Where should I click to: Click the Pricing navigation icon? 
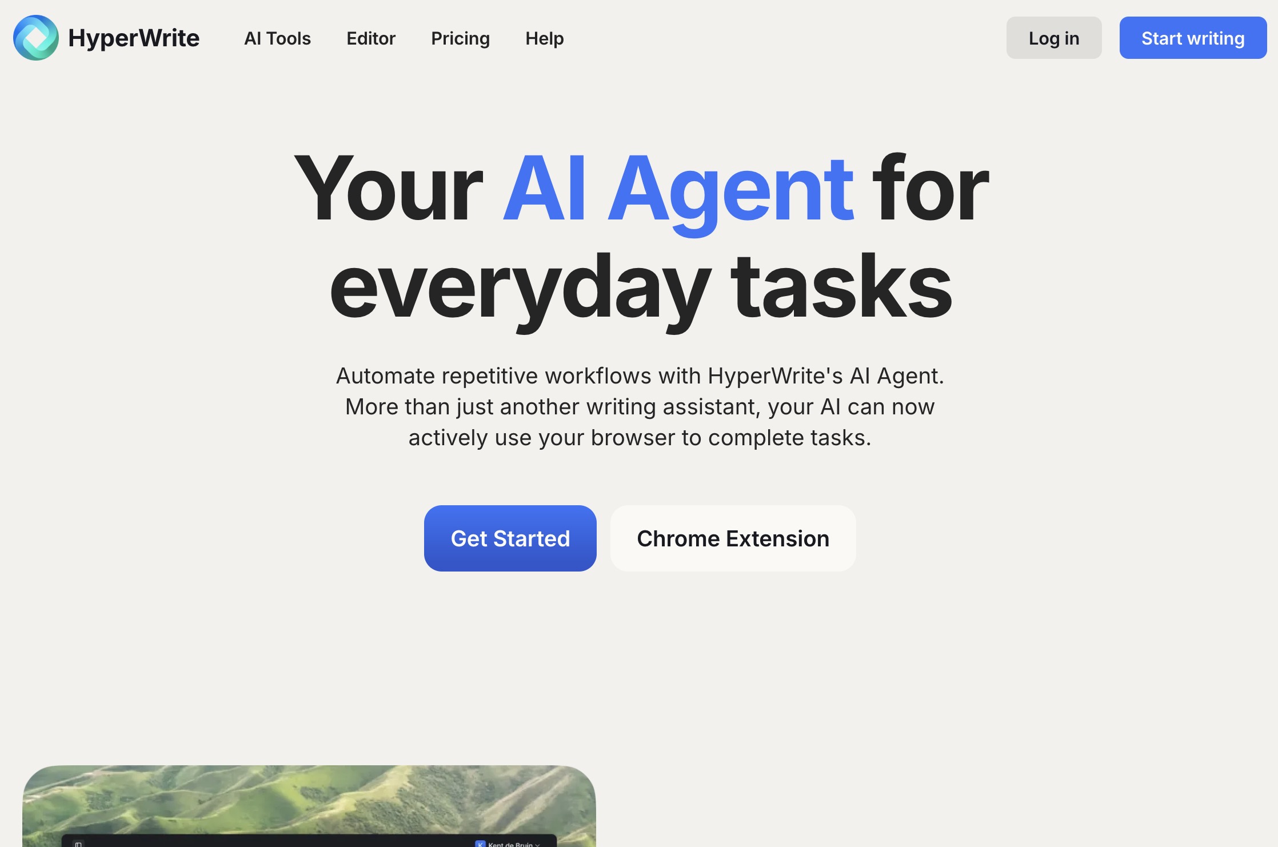coord(460,38)
